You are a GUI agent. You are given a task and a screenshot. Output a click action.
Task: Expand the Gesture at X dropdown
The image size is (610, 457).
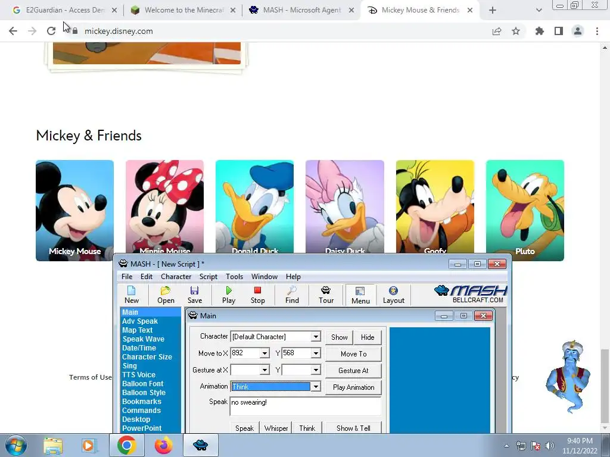tap(264, 370)
